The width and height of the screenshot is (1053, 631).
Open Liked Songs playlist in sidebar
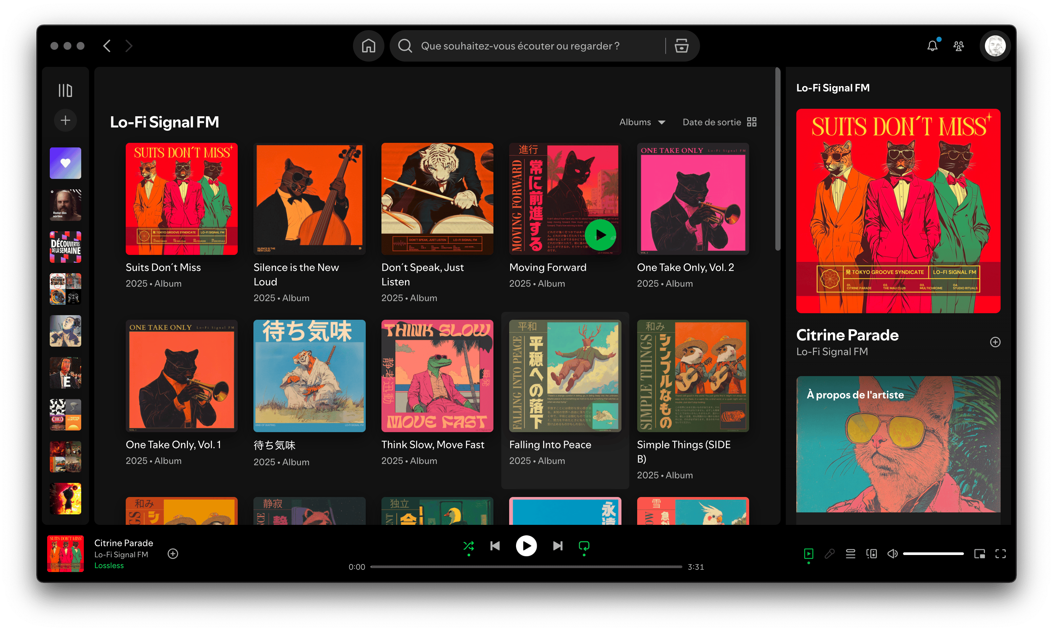click(65, 163)
